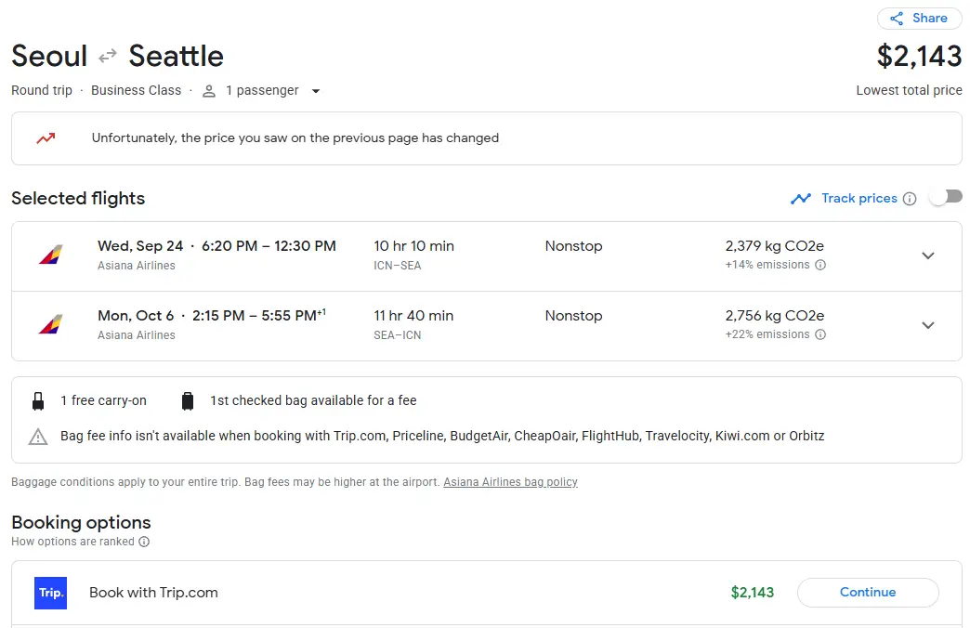Click the 2,756 kg CO2e emissions value
The image size is (970, 628).
(x=775, y=316)
